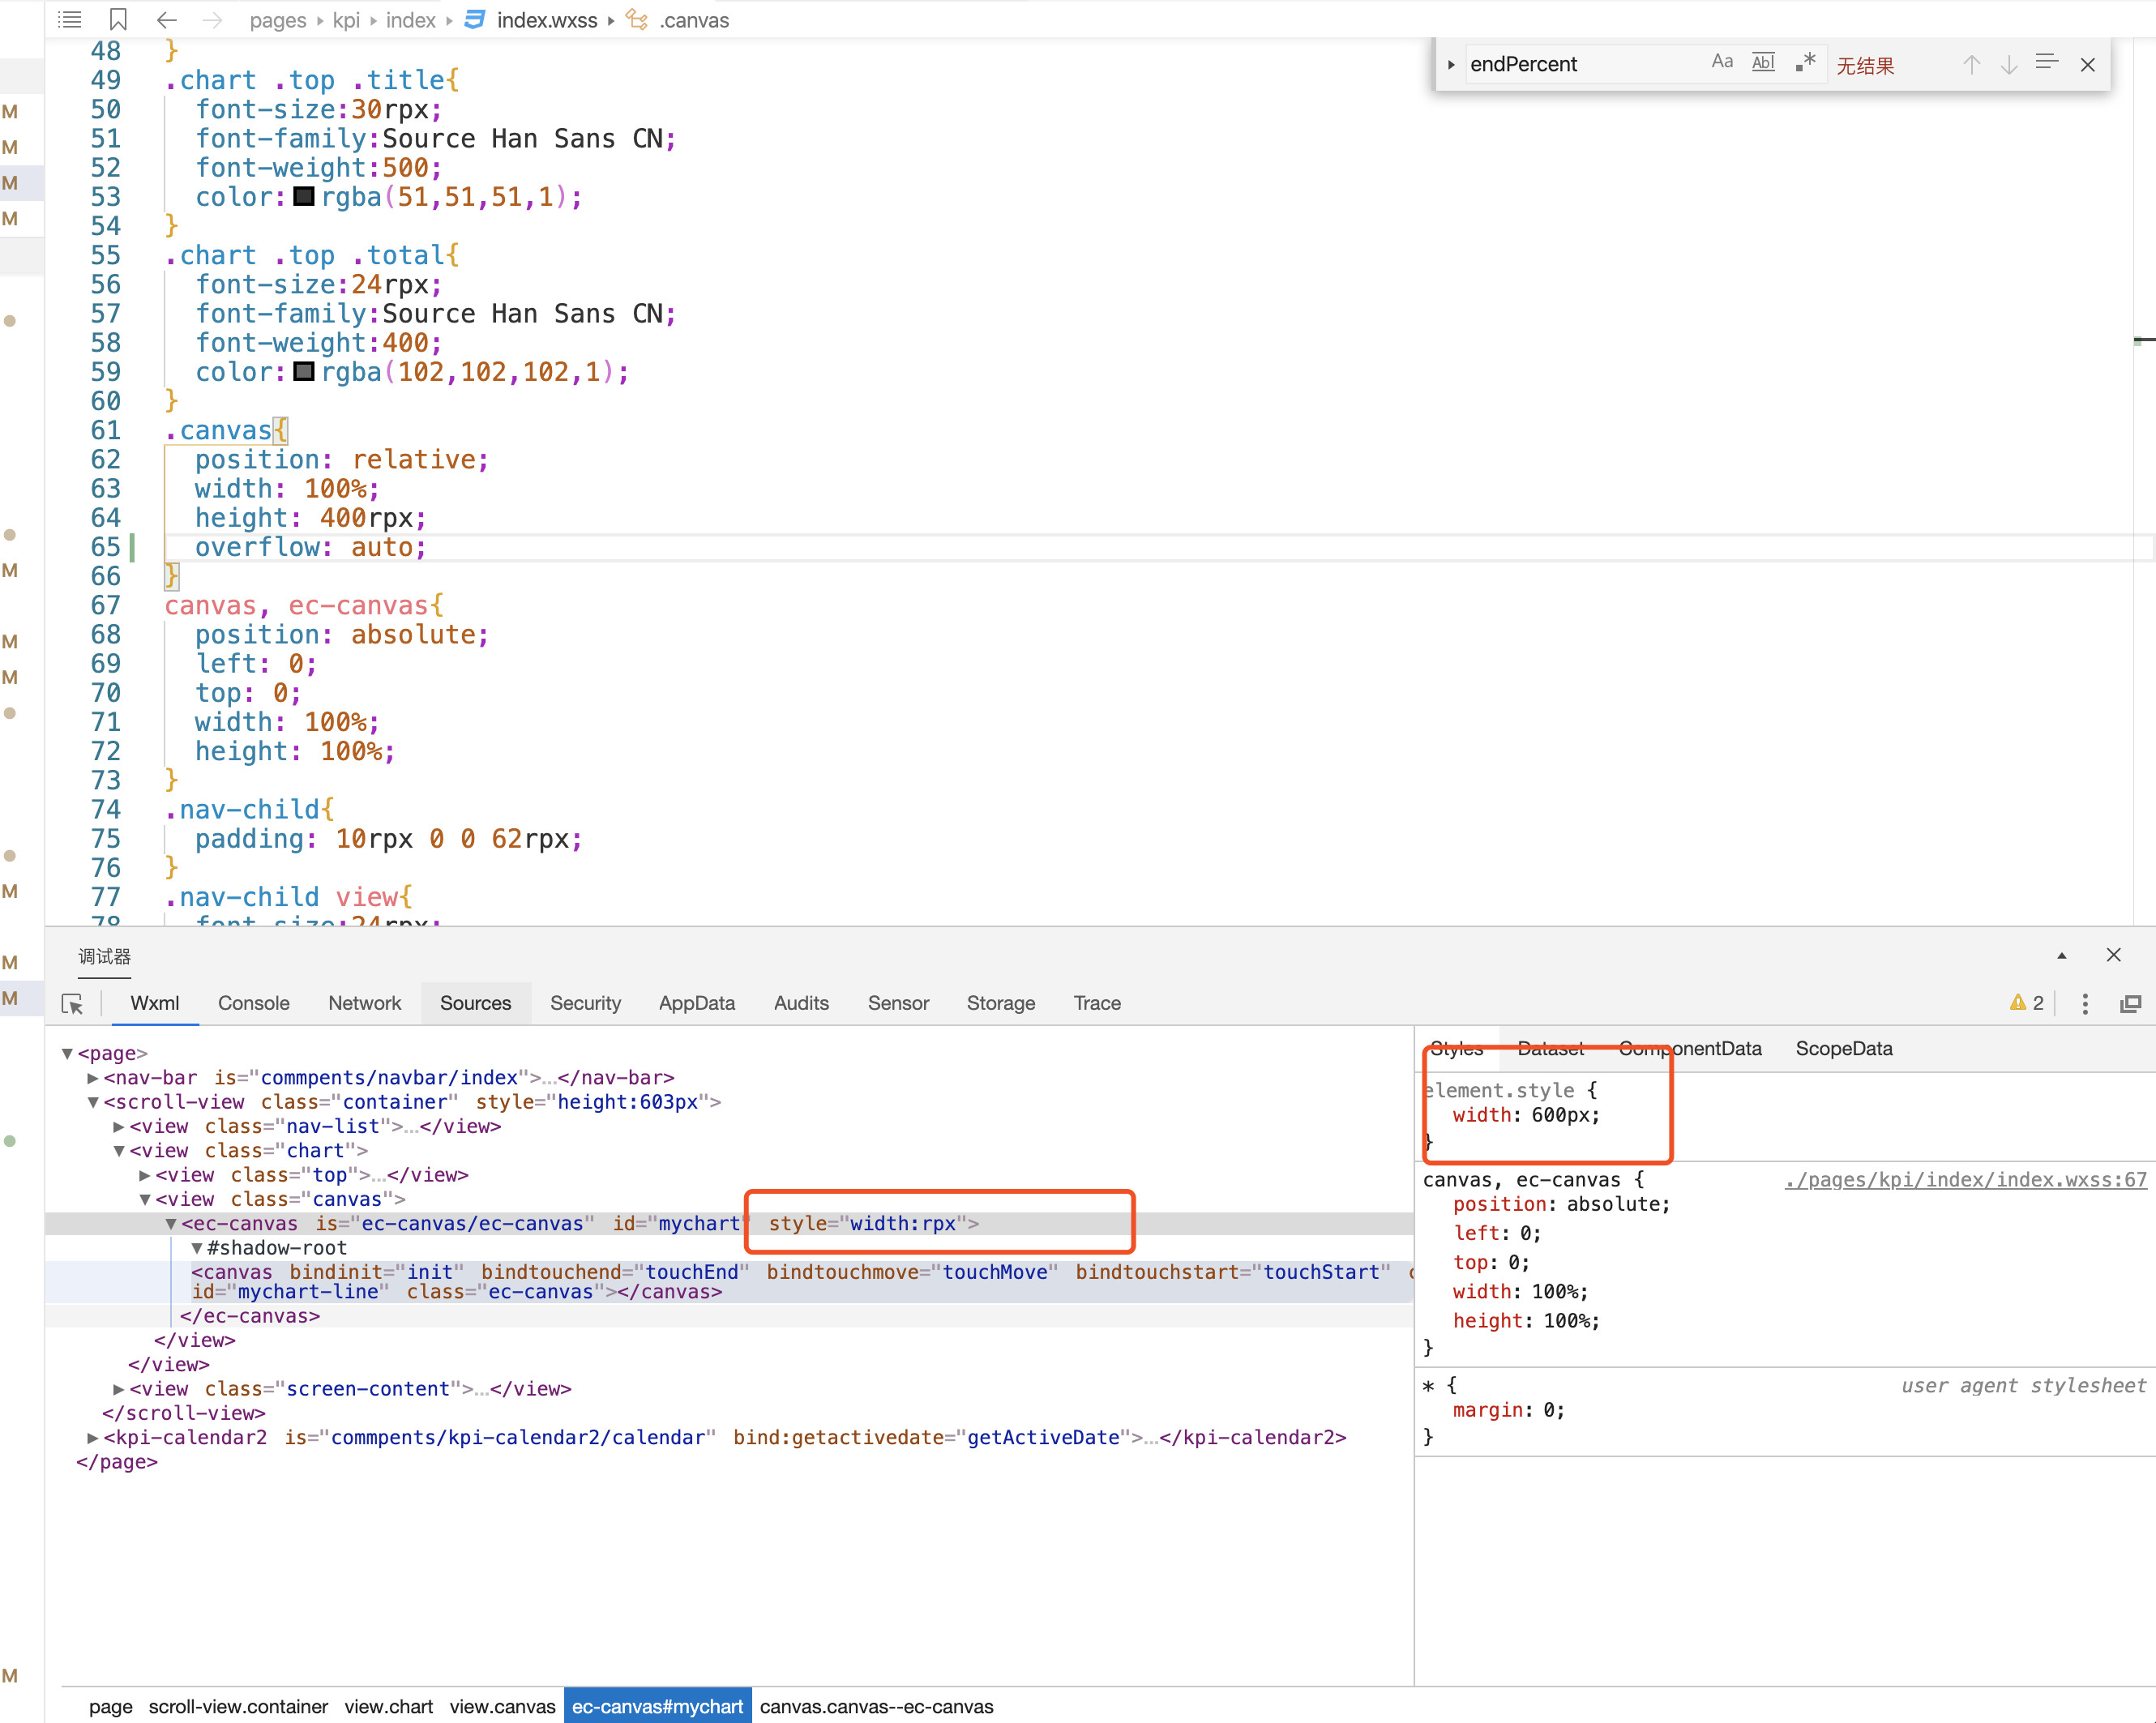The height and width of the screenshot is (1723, 2156).
Task: Switch to the Console tab
Action: (253, 1003)
